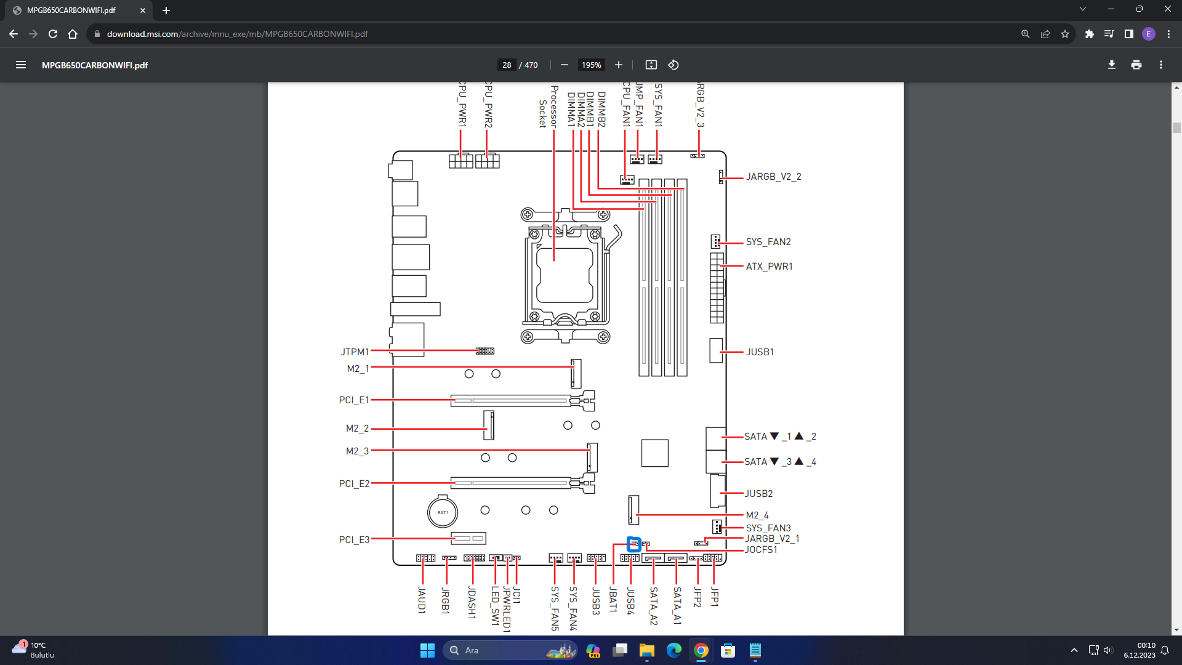Click the JTPM1 label
1182x665 pixels.
point(355,352)
